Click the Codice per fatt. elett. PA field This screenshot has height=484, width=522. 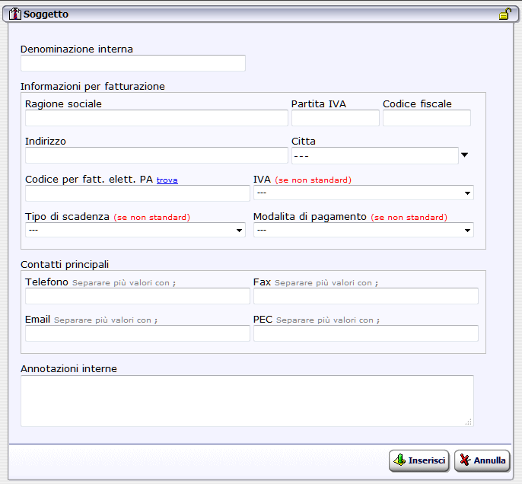pos(137,193)
